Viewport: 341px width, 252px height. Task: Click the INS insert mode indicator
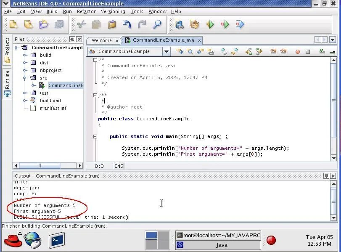(x=119, y=166)
